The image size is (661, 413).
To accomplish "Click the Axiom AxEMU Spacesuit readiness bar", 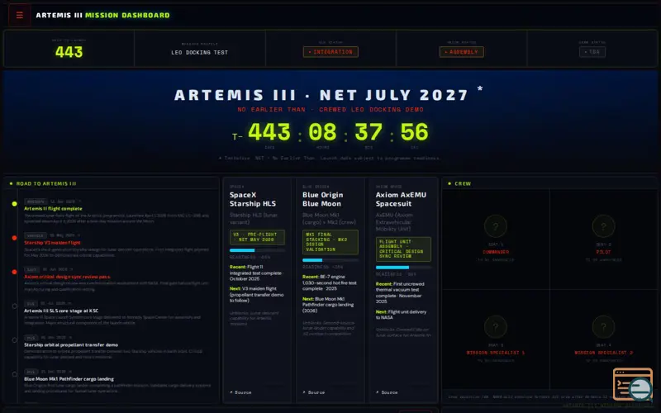I will [403, 267].
